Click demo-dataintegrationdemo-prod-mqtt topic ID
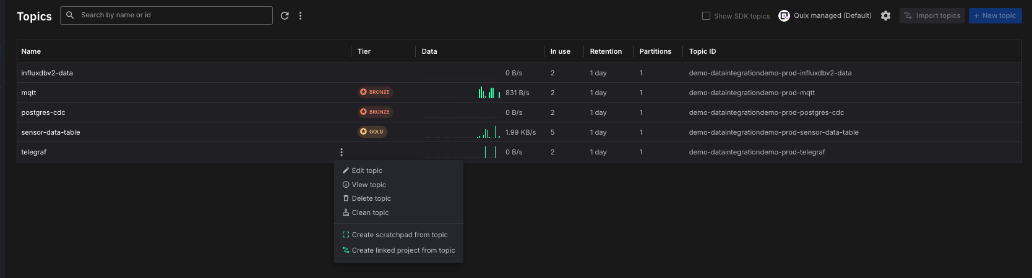1032x278 pixels. pyautogui.click(x=752, y=93)
